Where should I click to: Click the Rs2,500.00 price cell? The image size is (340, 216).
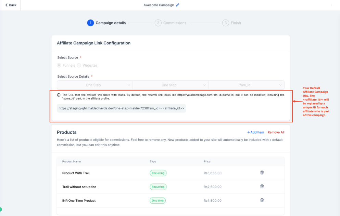point(213,187)
